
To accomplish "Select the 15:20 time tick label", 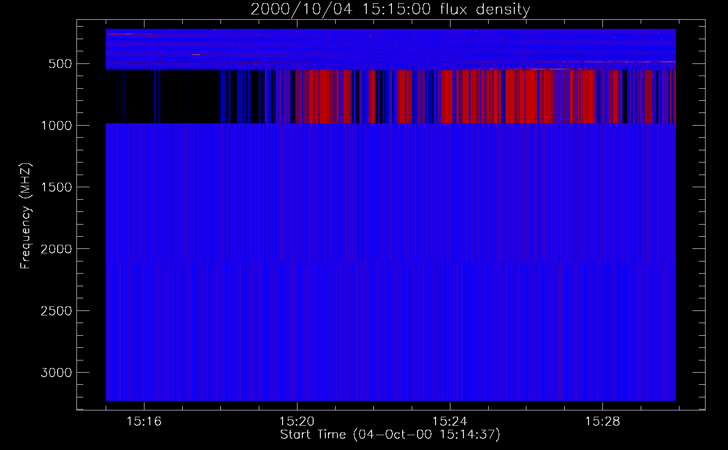I will tap(297, 421).
